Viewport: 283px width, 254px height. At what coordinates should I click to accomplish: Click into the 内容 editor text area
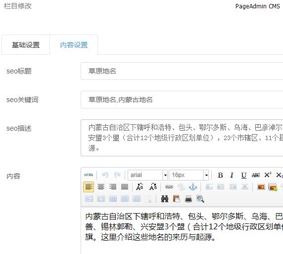(x=182, y=231)
